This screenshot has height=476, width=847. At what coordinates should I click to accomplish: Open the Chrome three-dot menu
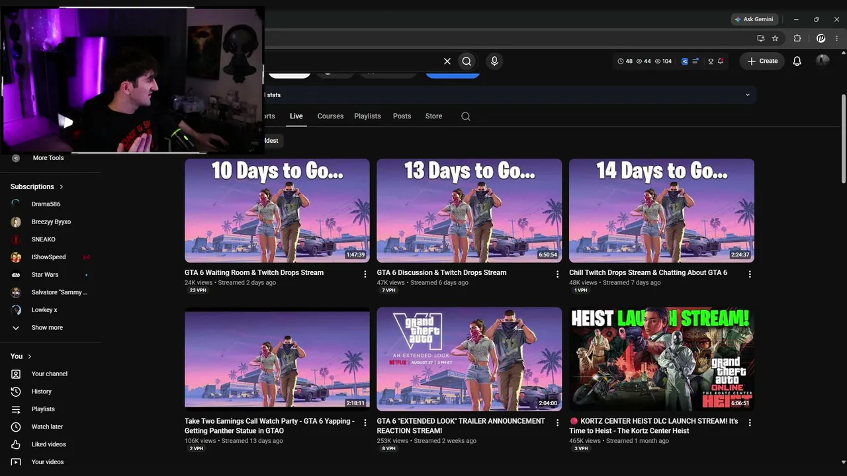pos(836,38)
